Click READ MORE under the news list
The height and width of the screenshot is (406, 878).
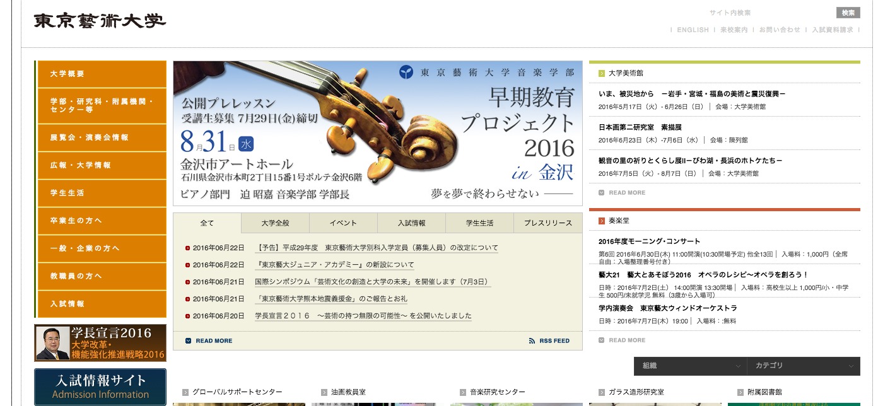point(214,341)
